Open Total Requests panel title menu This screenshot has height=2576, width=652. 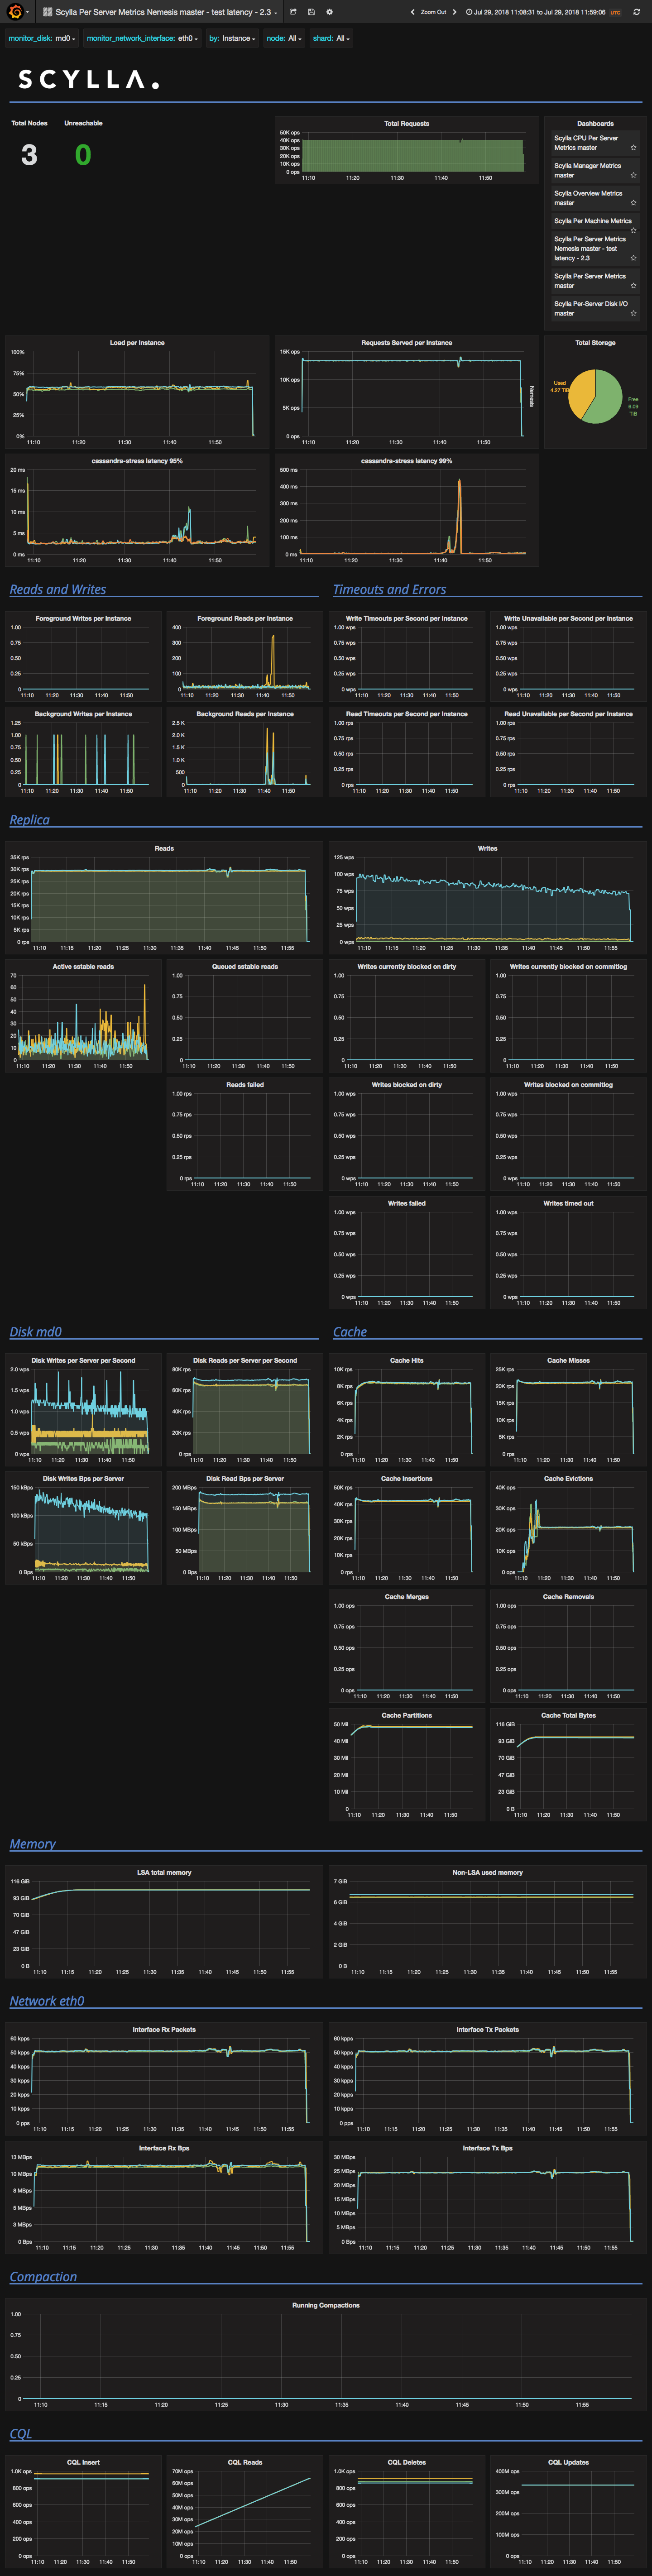[x=406, y=124]
